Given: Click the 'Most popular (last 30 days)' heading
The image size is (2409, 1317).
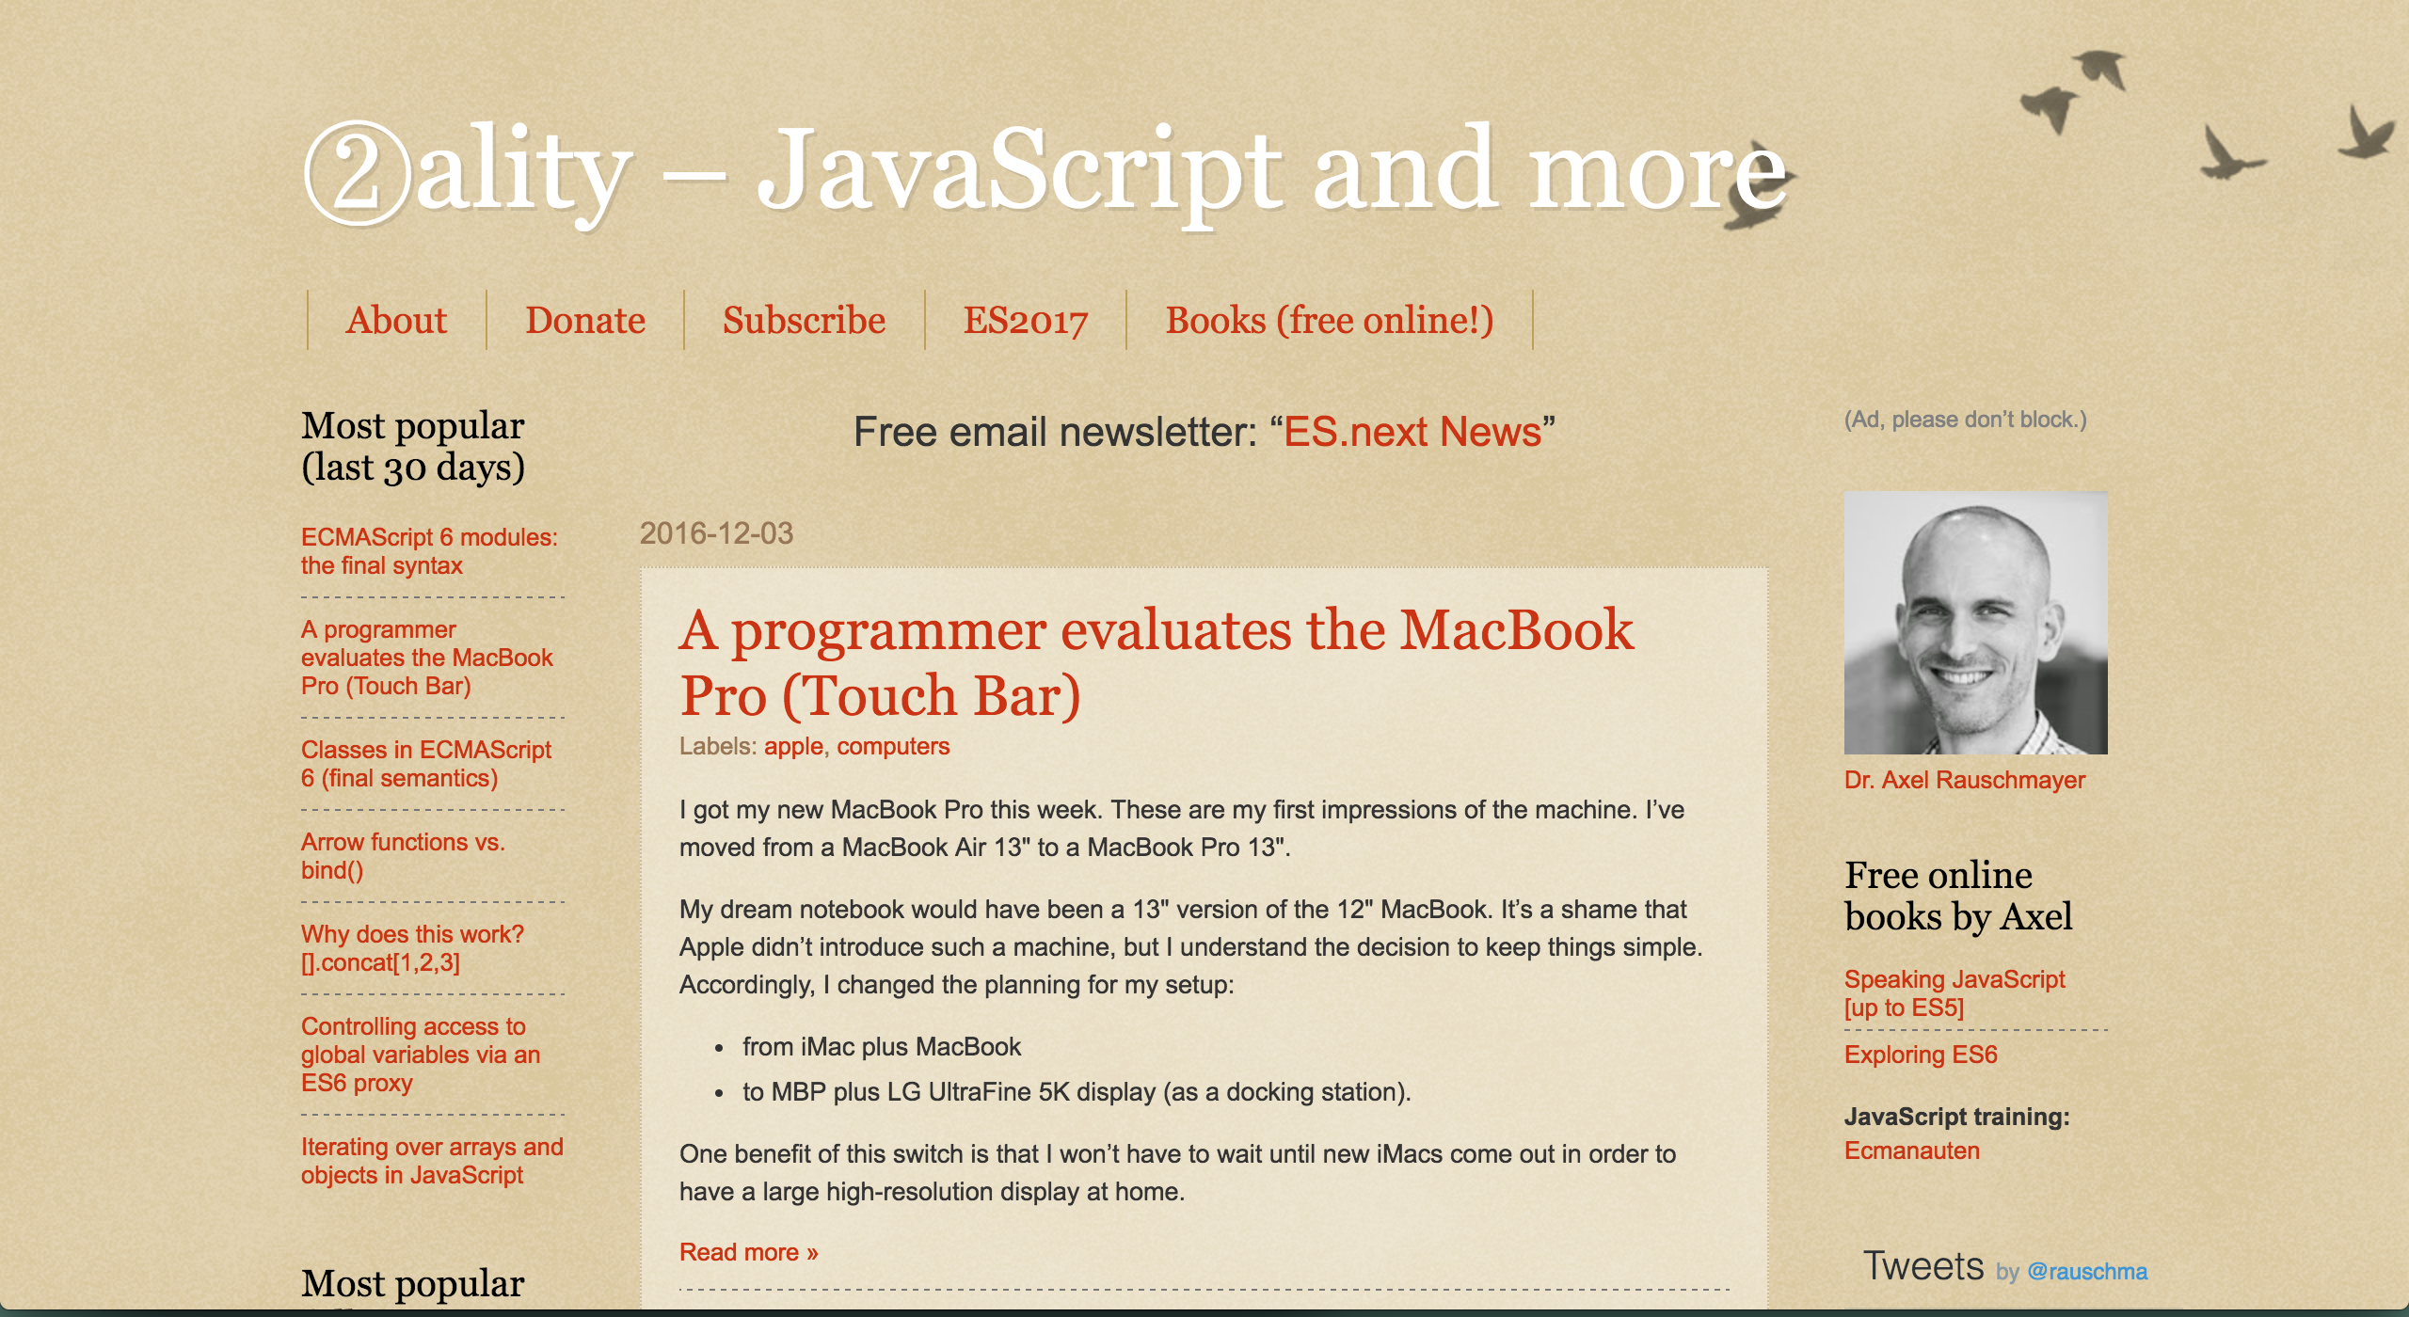Looking at the screenshot, I should coord(413,447).
